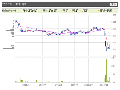Click the 1200 price axis label

pyautogui.click(x=114, y=36)
